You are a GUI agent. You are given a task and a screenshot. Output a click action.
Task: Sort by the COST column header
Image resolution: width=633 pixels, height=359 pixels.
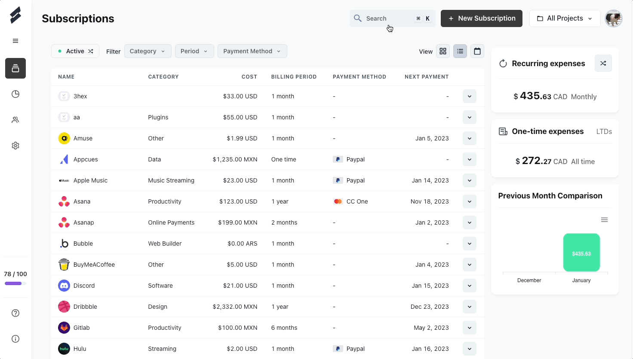pos(249,77)
